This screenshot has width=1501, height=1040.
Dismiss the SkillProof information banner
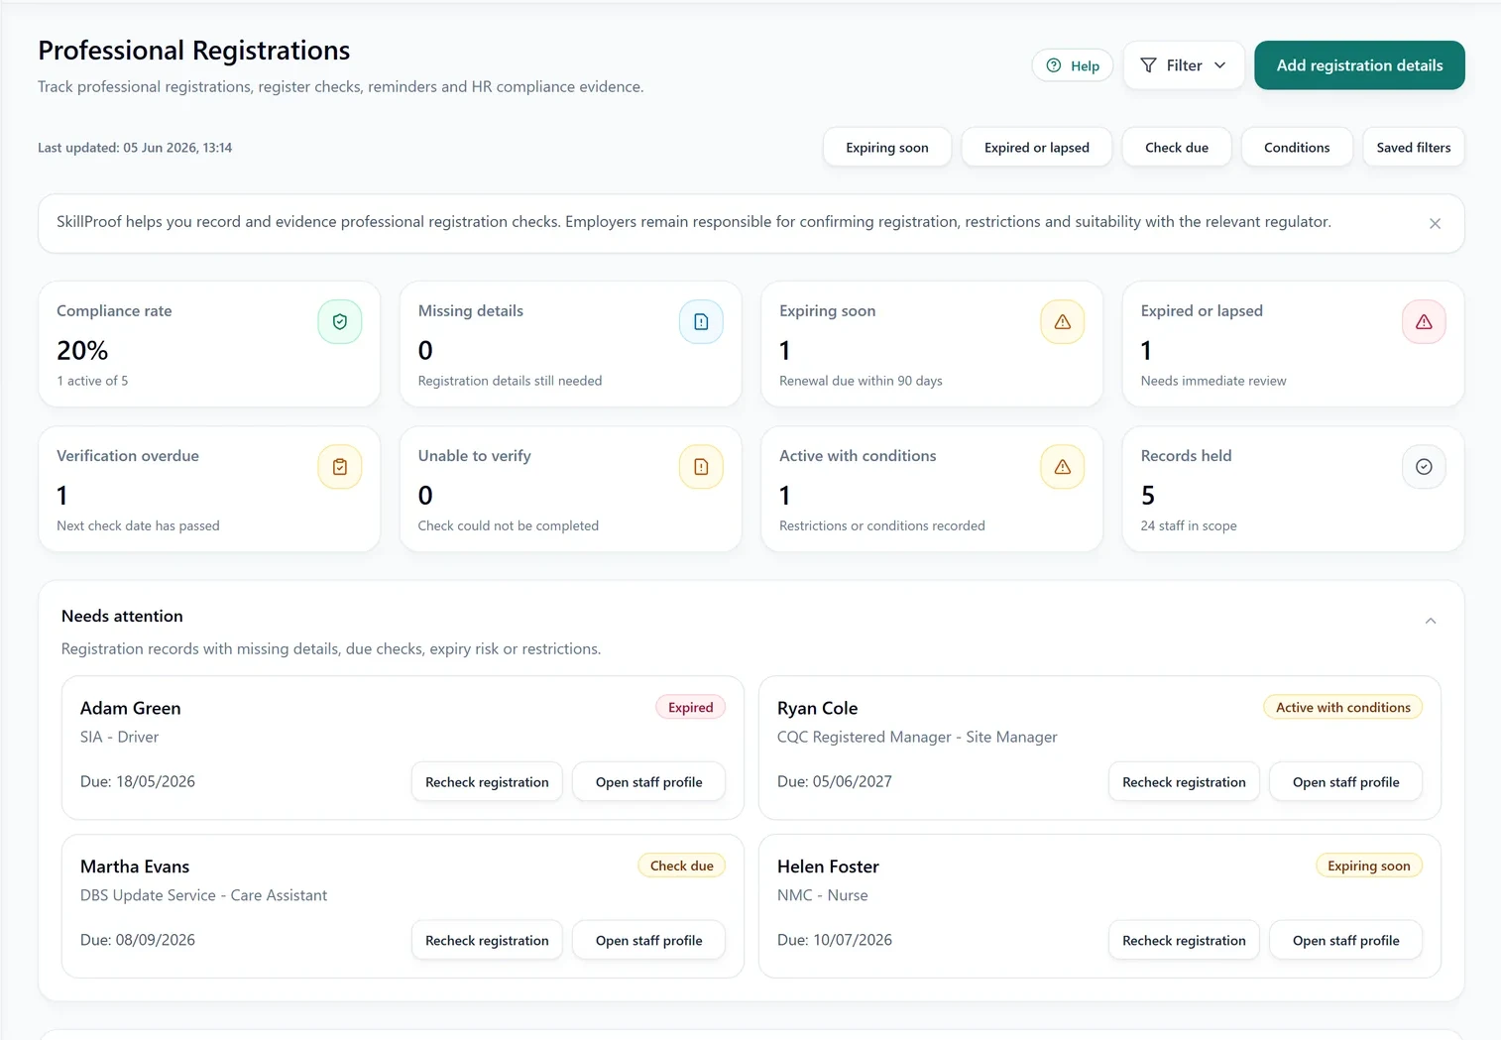(1435, 224)
